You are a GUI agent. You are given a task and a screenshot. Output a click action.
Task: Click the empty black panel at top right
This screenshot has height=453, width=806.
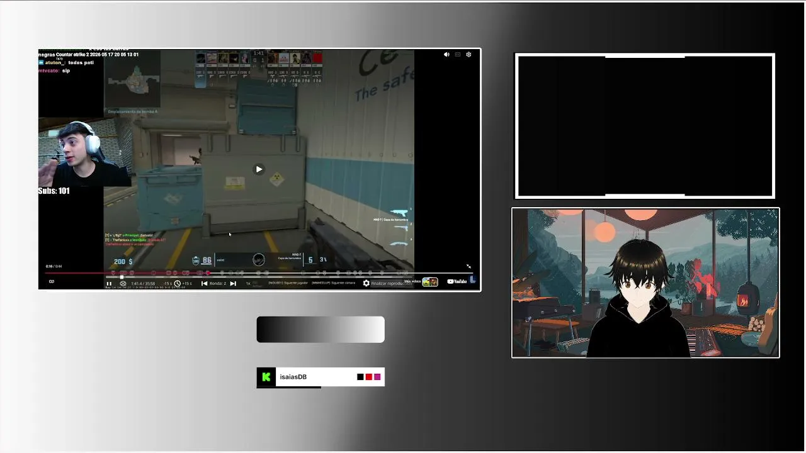point(645,126)
